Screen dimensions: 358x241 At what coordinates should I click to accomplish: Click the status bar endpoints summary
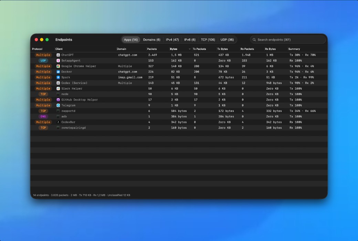[82, 195]
